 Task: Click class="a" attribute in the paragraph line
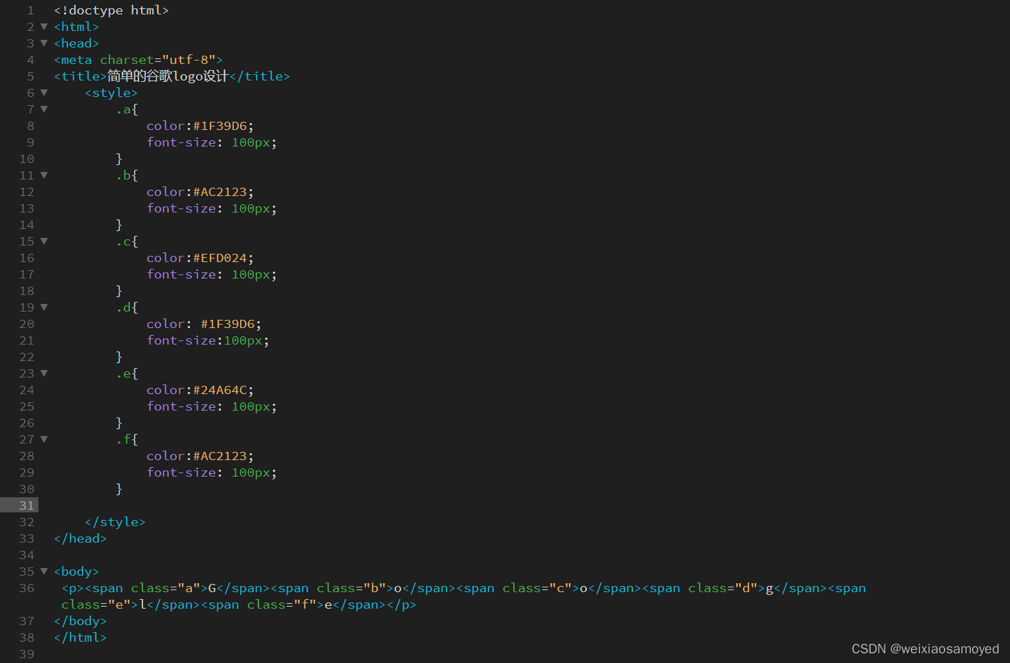pos(165,588)
